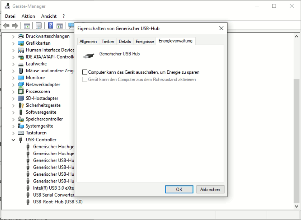Click the Sicherheitsgeräte key icon
Image resolution: width=301 pixels, height=220 pixels.
[x=21, y=105]
